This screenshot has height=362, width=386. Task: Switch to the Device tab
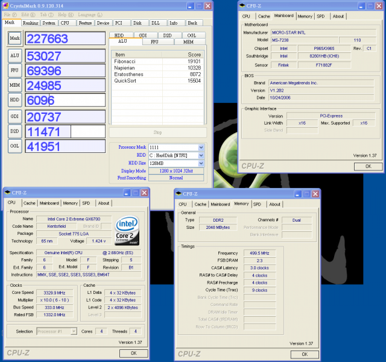pos(103,23)
